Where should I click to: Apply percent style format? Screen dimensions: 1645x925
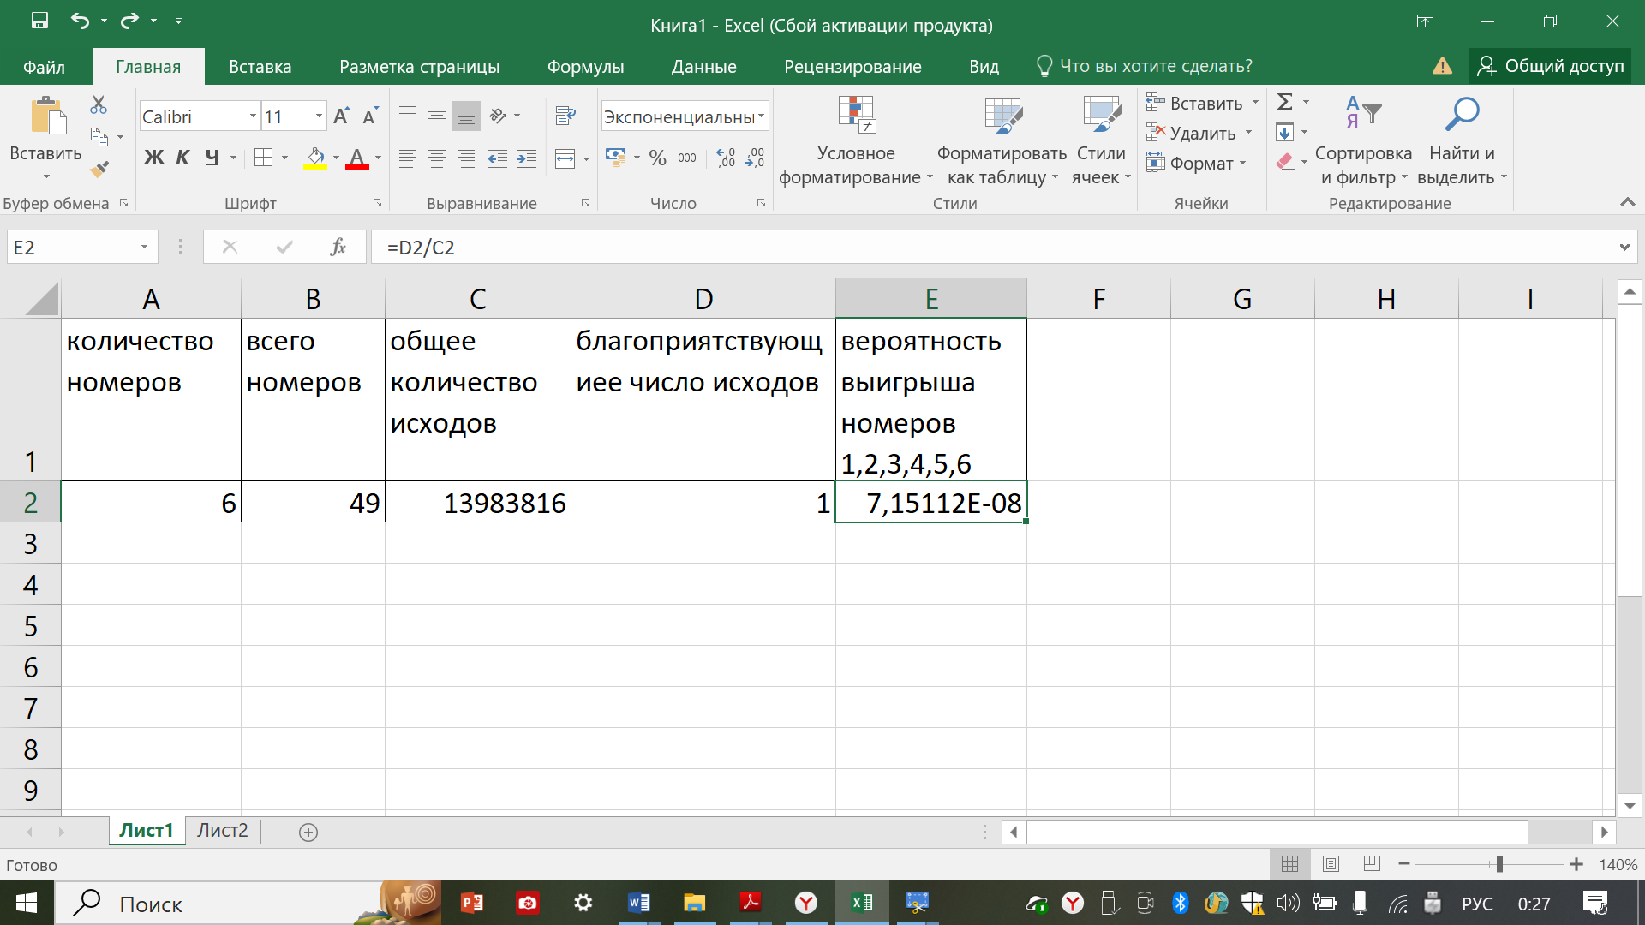[657, 158]
